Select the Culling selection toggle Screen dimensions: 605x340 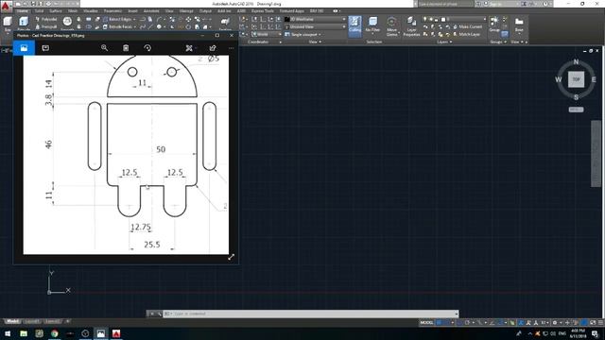point(354,25)
